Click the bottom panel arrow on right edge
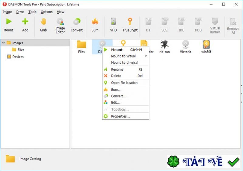This screenshot has width=243, height=171. pos(241,102)
